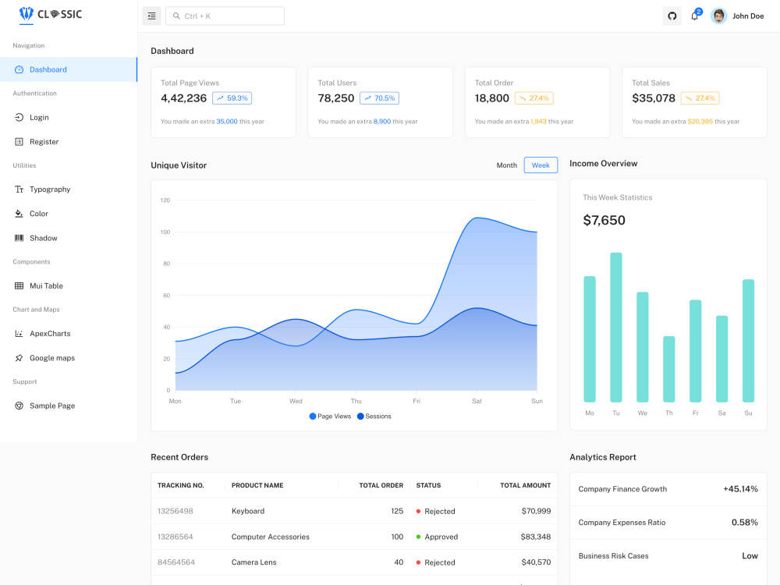This screenshot has height=585, width=780.
Task: Click the search magnifier icon
Action: (x=176, y=16)
